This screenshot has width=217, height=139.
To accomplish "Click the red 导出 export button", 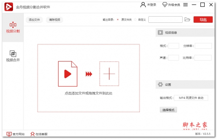I will (203, 19).
